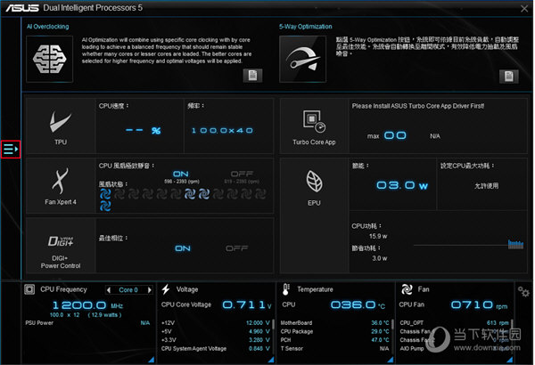535x365 pixels.
Task: Open the settings gear icon
Action: [x=523, y=291]
